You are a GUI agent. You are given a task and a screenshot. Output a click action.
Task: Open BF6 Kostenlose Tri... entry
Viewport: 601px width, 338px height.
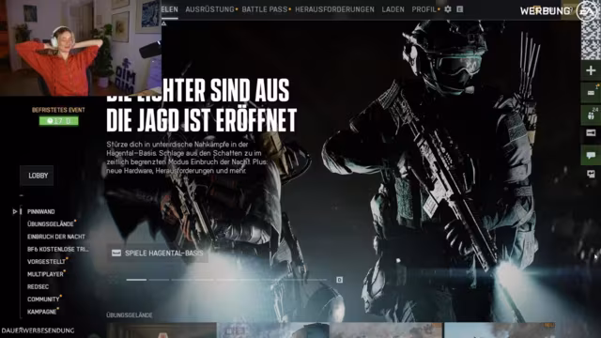57,249
